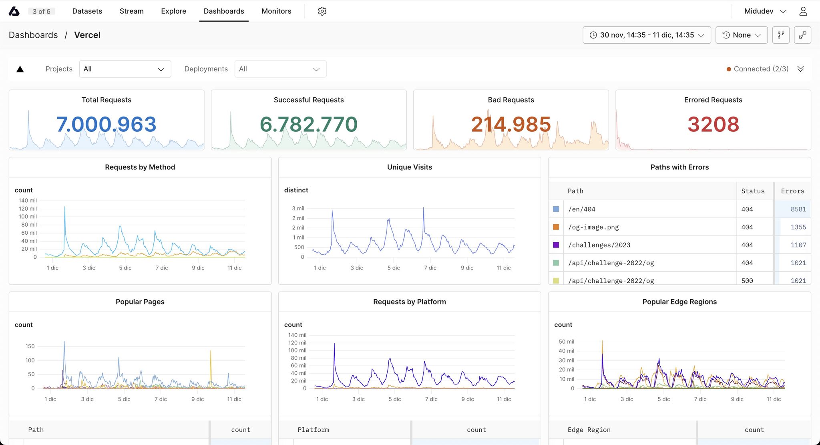The height and width of the screenshot is (445, 820).
Task: Click the compare history icon beside None
Action: (x=726, y=35)
